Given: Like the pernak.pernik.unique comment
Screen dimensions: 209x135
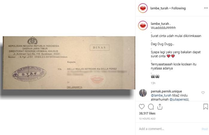Looking at the screenshot, I should (203, 93).
